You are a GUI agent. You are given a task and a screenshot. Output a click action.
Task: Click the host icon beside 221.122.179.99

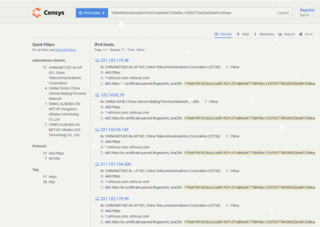coord(97,199)
